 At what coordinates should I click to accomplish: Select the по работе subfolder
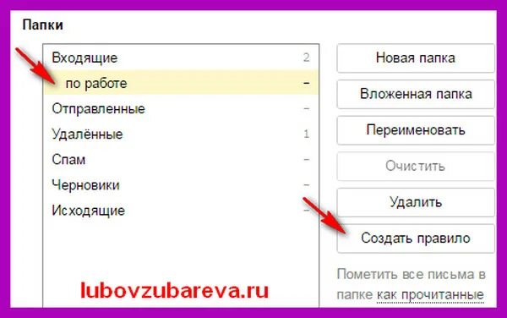coord(181,83)
